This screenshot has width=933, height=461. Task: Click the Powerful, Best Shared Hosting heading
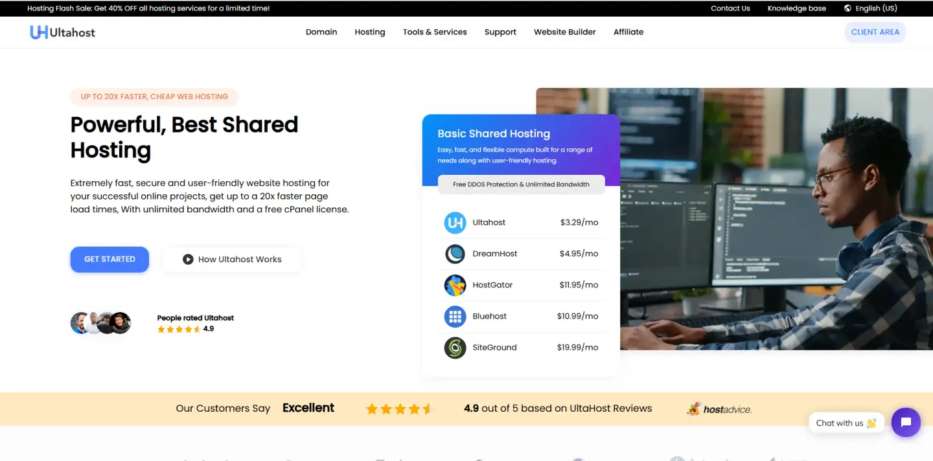point(184,137)
